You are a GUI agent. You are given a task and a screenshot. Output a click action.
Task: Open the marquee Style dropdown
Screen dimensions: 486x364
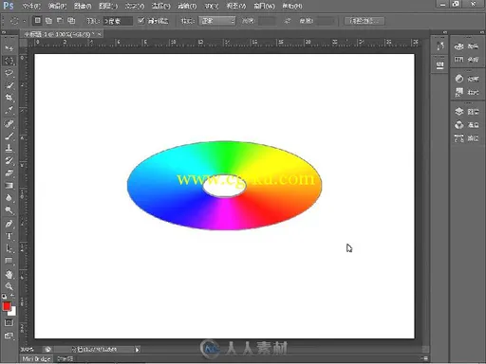217,21
